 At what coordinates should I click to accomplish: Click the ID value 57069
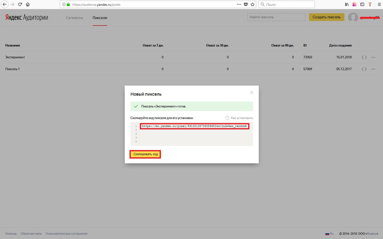pos(308,69)
